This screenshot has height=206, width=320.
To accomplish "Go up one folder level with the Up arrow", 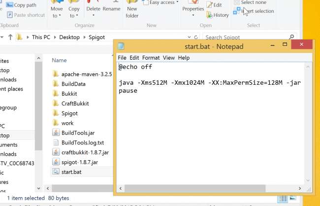I will [10, 37].
